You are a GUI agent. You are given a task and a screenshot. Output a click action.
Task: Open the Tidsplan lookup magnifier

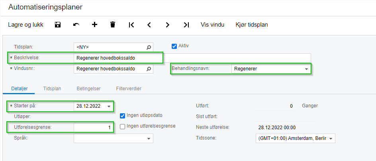[149, 47]
